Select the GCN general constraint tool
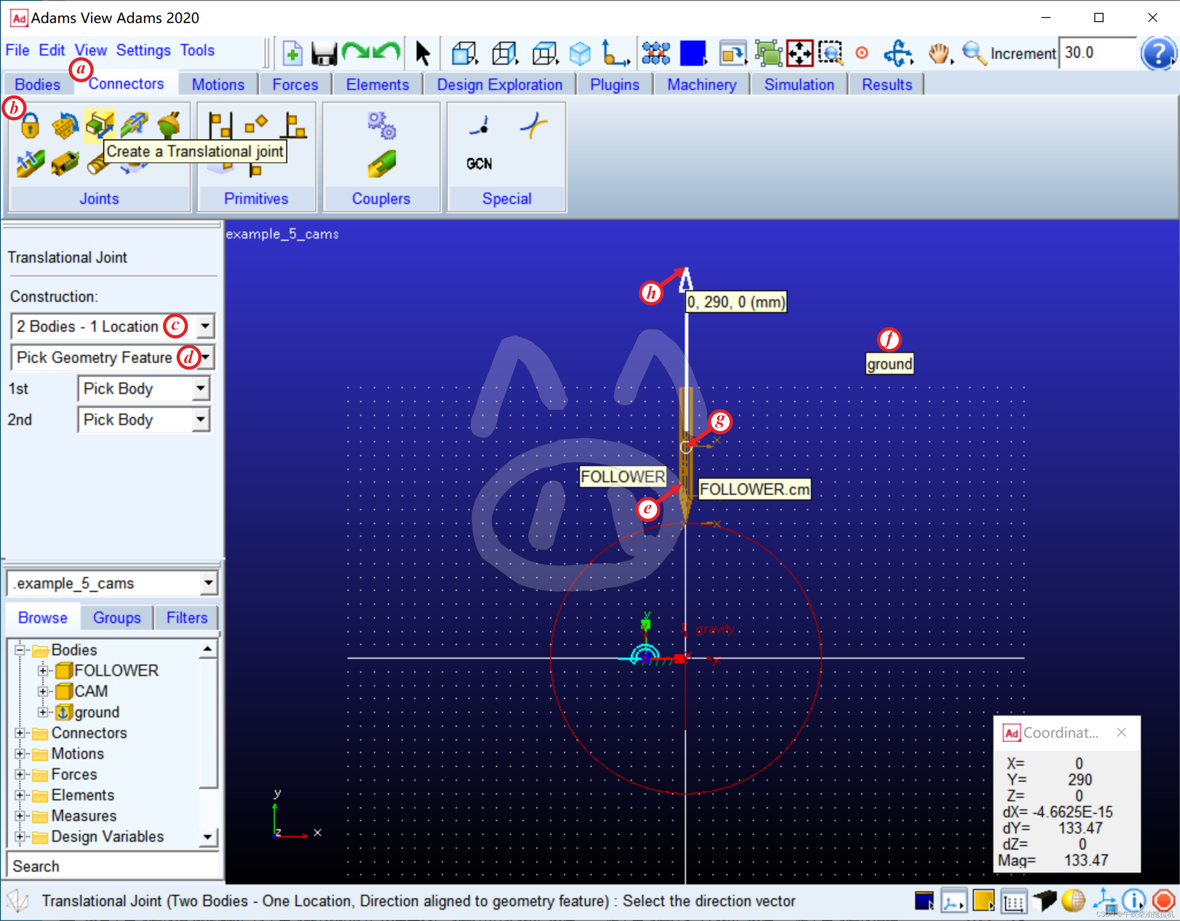The width and height of the screenshot is (1180, 921). 479,164
